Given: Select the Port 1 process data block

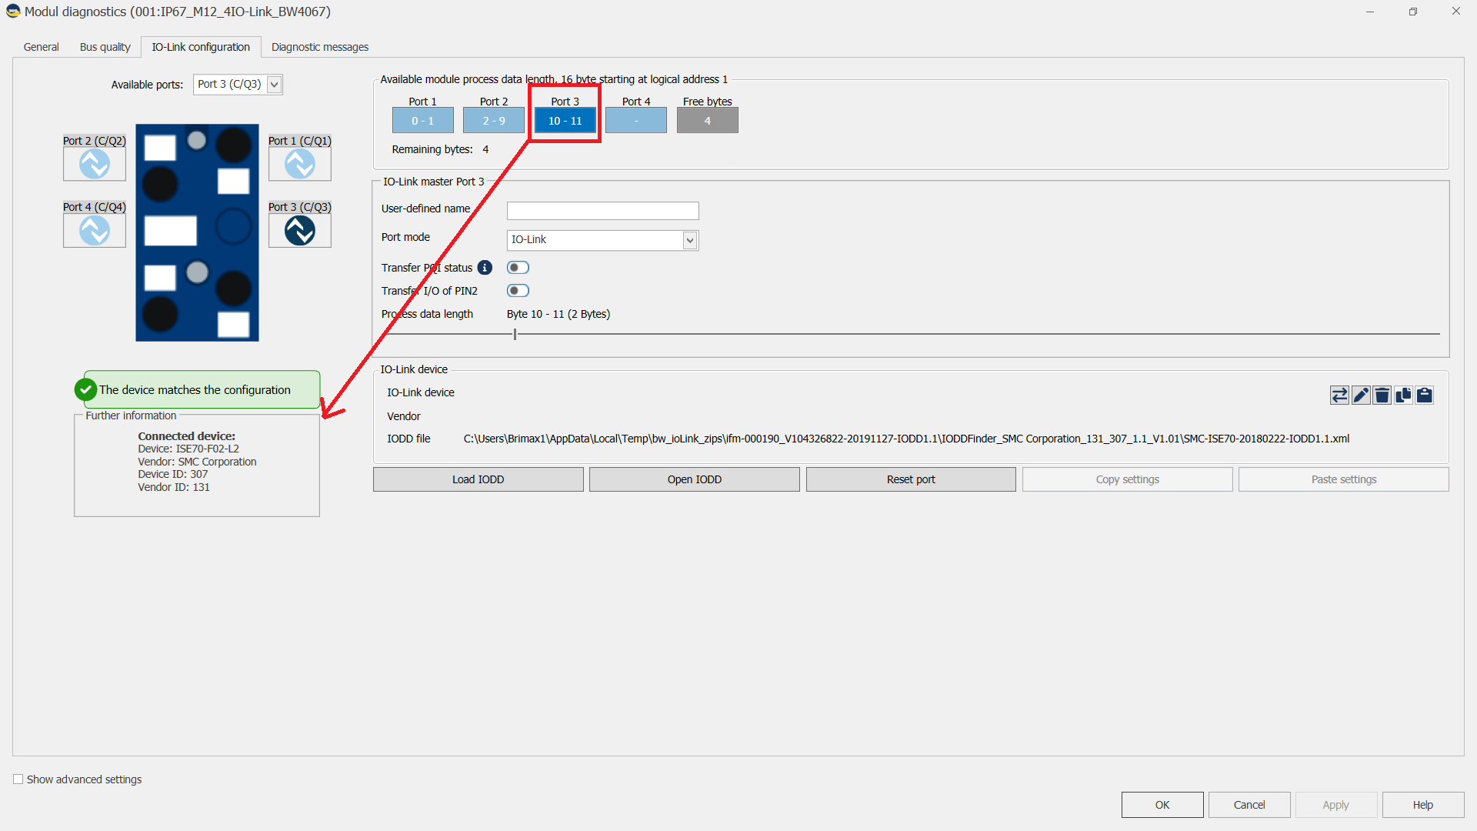Looking at the screenshot, I should tap(422, 121).
